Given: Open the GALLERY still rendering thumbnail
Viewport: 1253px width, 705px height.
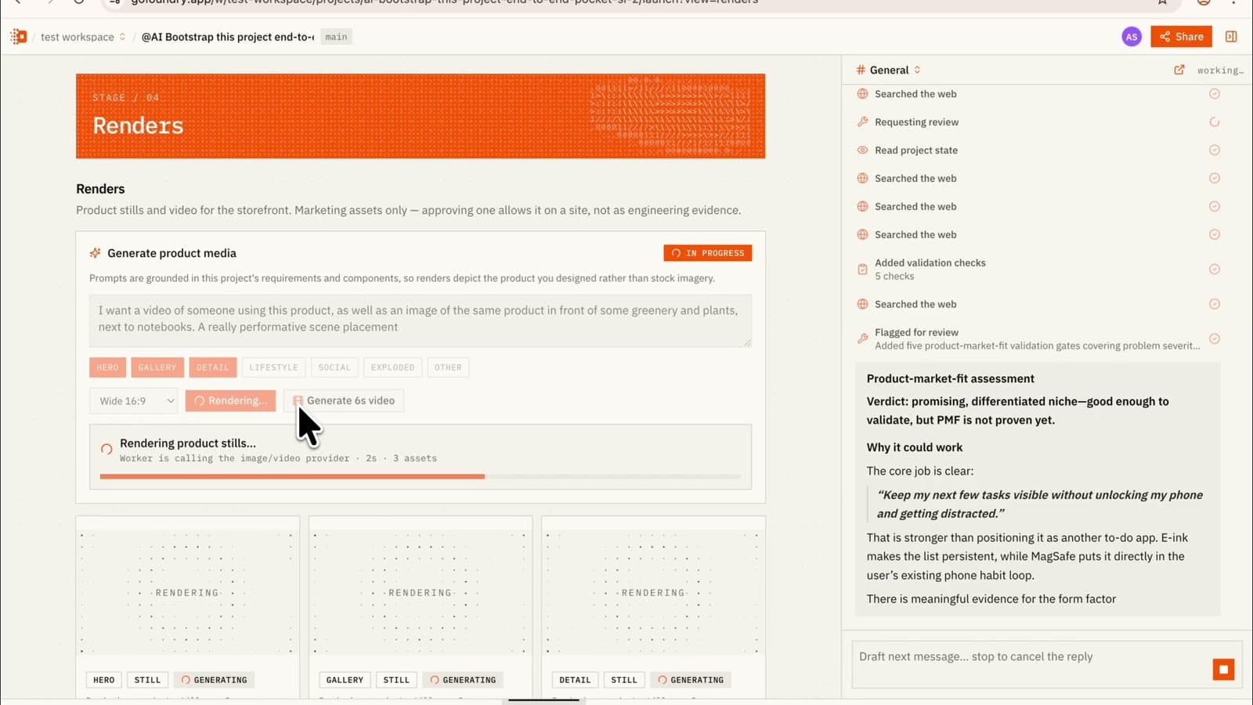Looking at the screenshot, I should [x=421, y=592].
